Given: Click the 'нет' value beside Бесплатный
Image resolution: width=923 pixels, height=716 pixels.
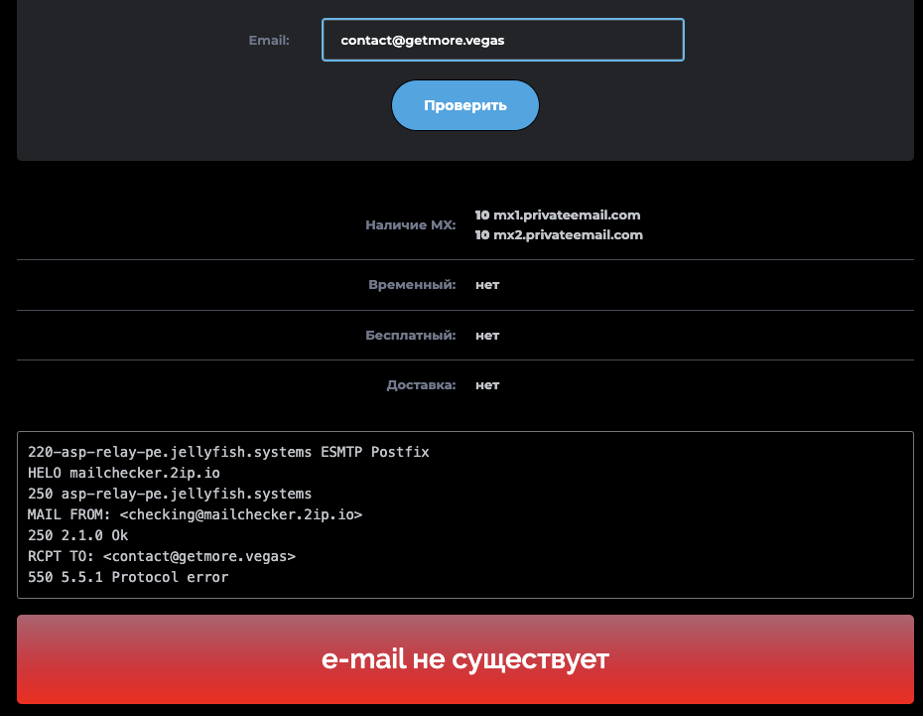Looking at the screenshot, I should coord(486,335).
